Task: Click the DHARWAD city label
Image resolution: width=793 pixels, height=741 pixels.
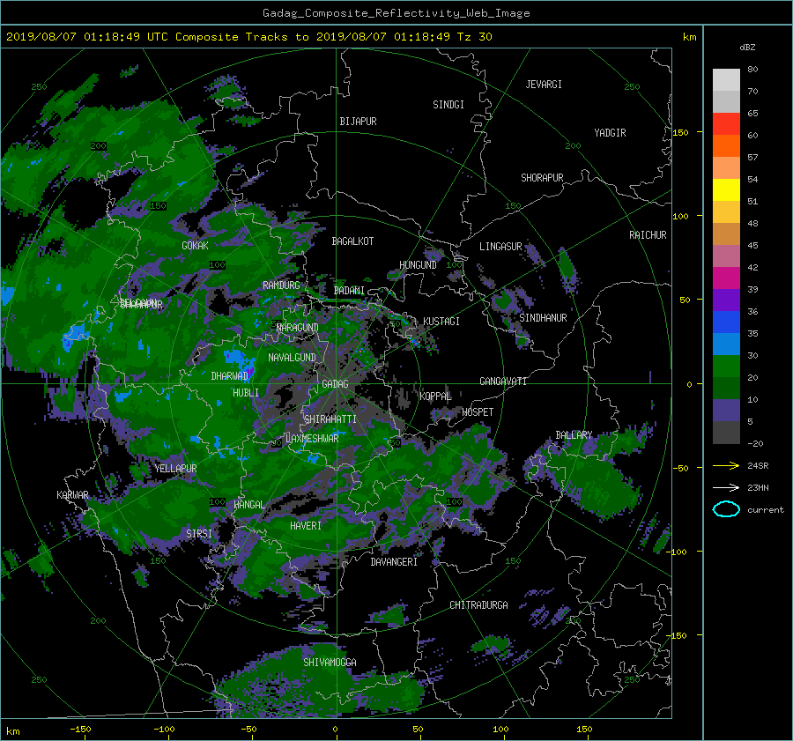Action: coord(230,376)
